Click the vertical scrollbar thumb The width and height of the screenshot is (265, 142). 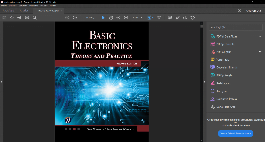coord(202,26)
